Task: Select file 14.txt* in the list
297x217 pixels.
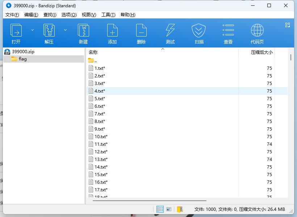Action: point(187,167)
